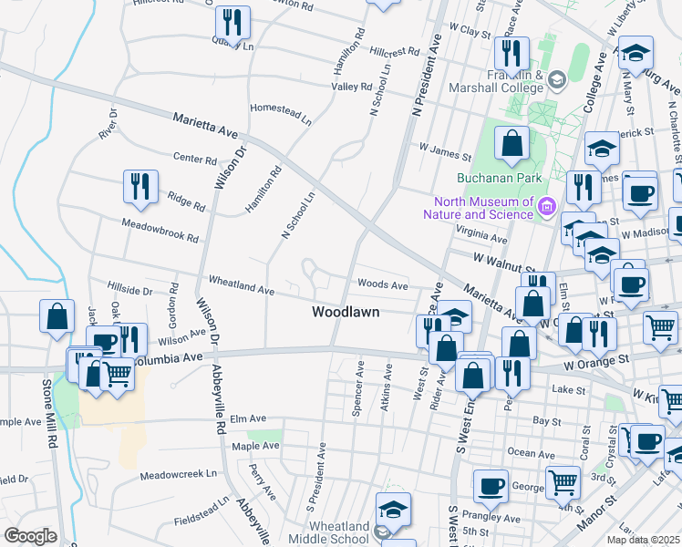Select the North Museum of Nature and Science label

click(483, 208)
